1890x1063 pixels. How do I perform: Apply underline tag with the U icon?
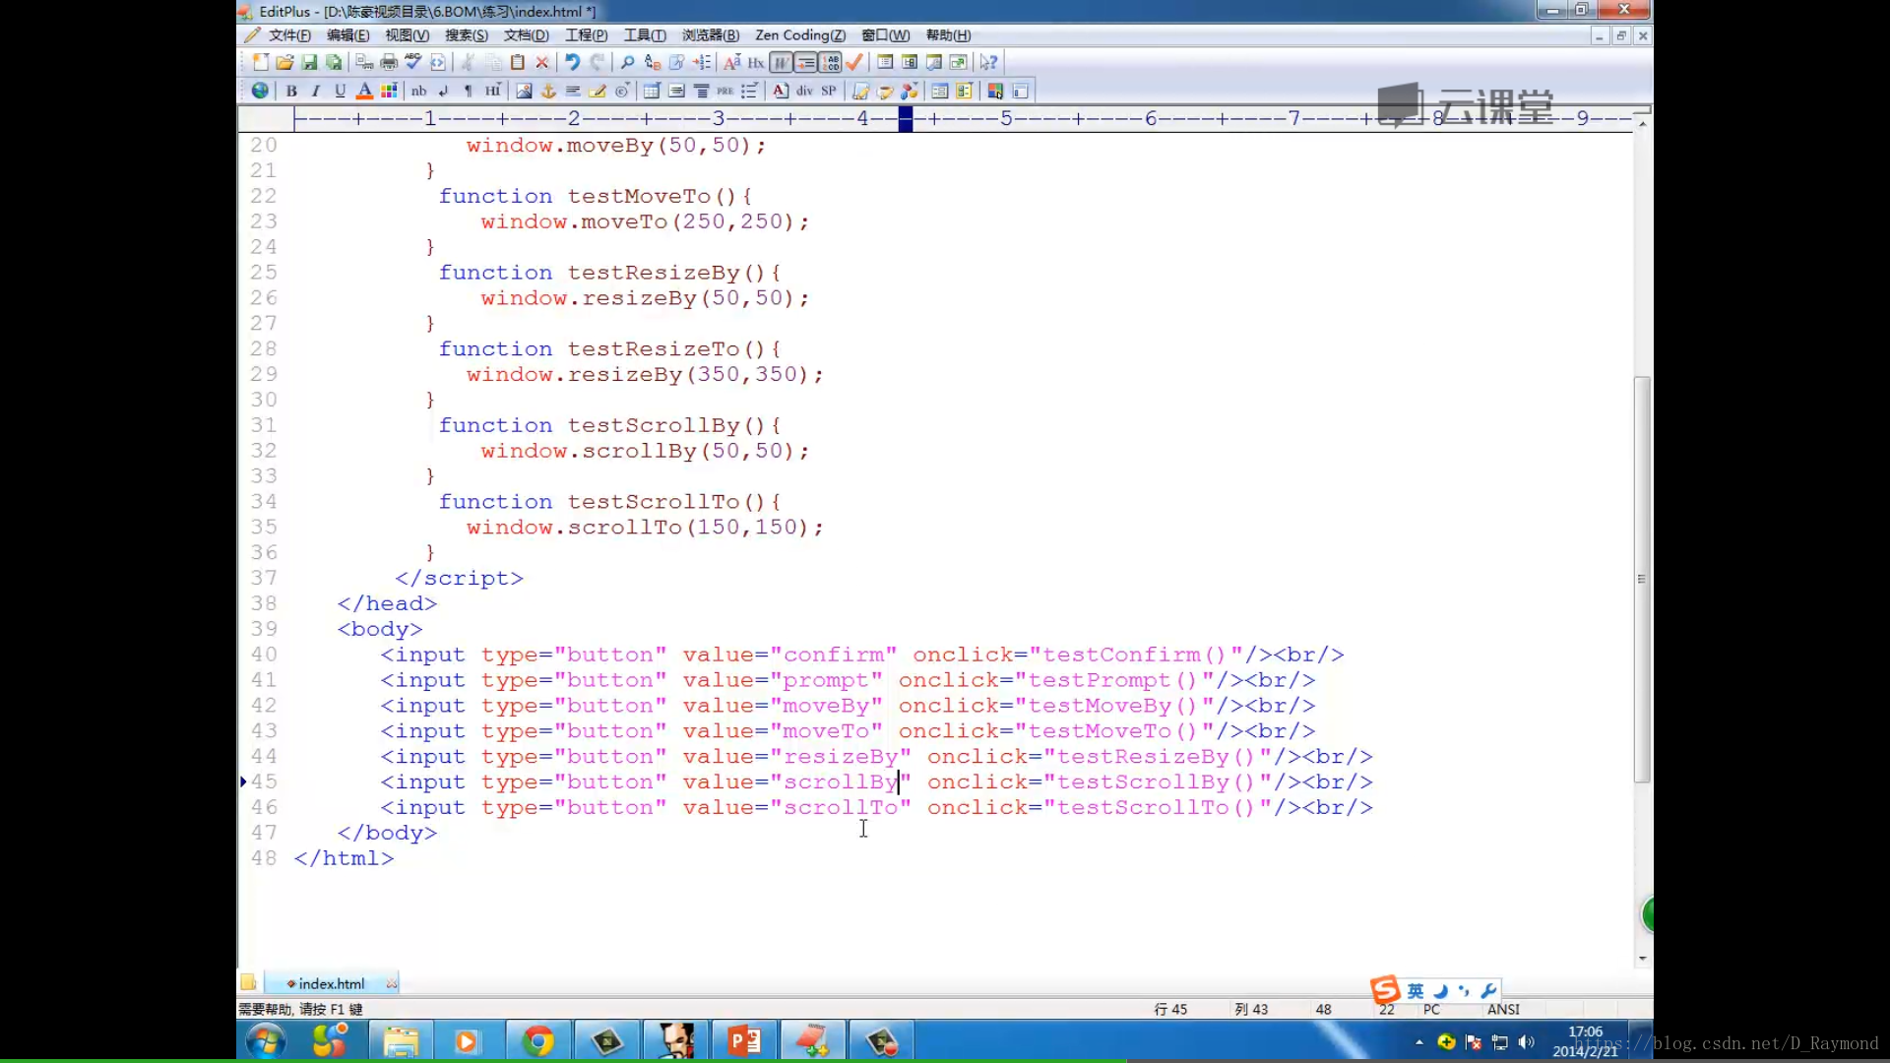341,91
